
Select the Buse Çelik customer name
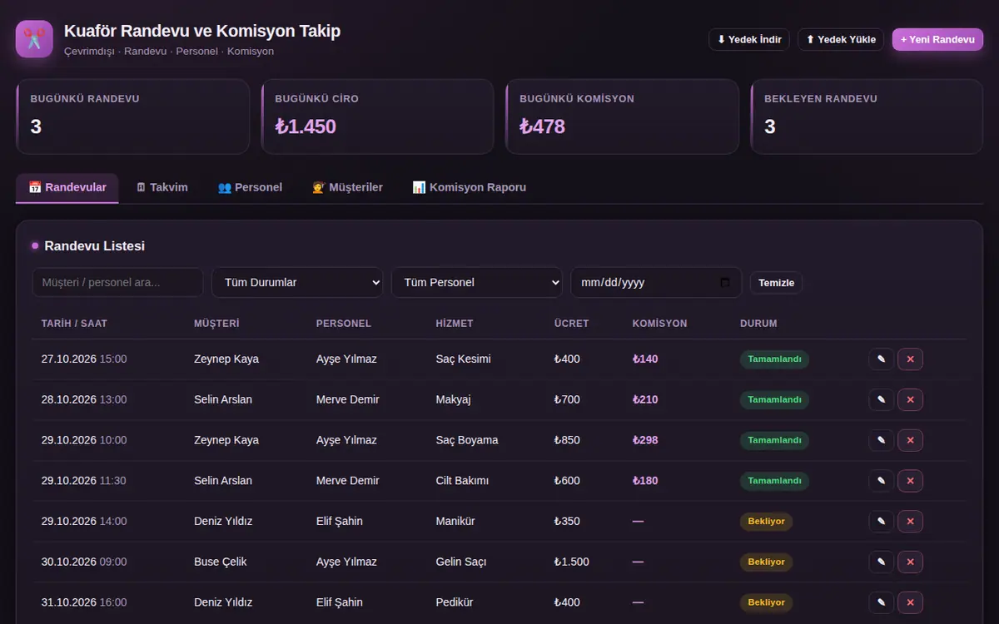(221, 562)
